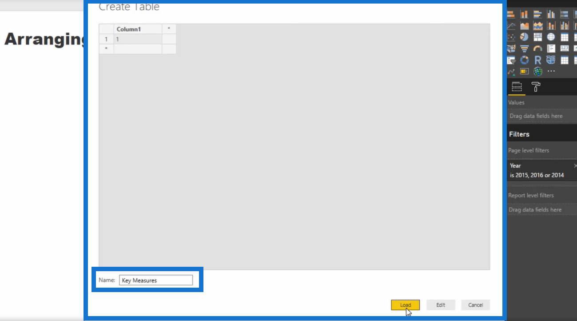Select row 1 header in the table grid
The width and height of the screenshot is (577, 321).
pos(106,39)
